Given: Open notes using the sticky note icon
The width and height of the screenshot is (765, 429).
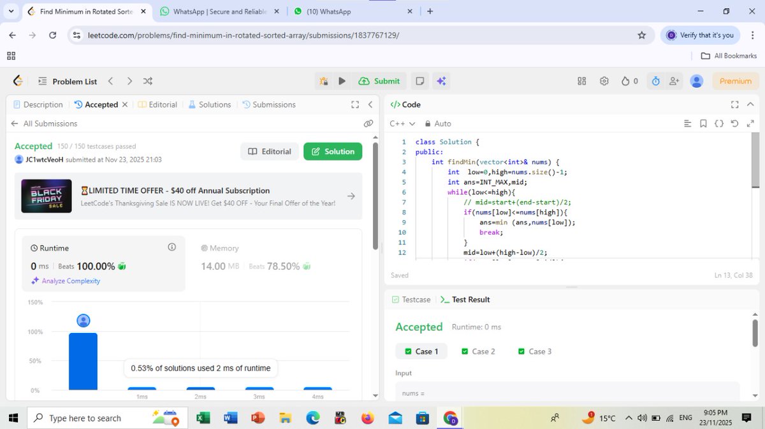Looking at the screenshot, I should (x=419, y=81).
